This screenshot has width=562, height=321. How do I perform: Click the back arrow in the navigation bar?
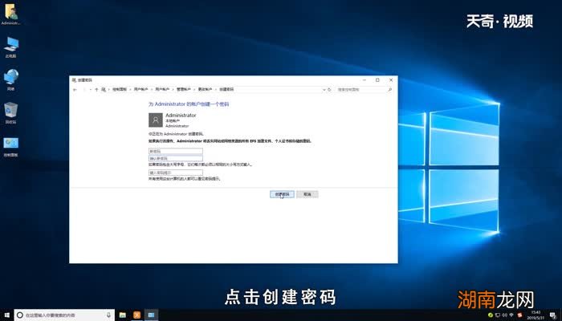tap(75, 90)
